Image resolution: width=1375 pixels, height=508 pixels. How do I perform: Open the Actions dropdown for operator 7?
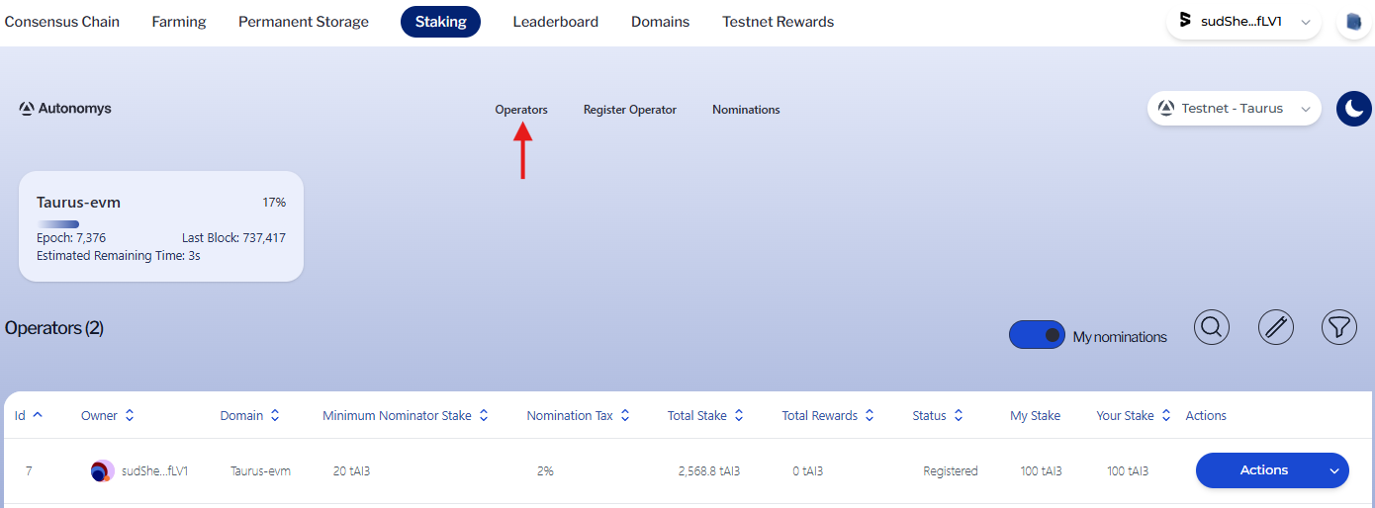(1272, 470)
